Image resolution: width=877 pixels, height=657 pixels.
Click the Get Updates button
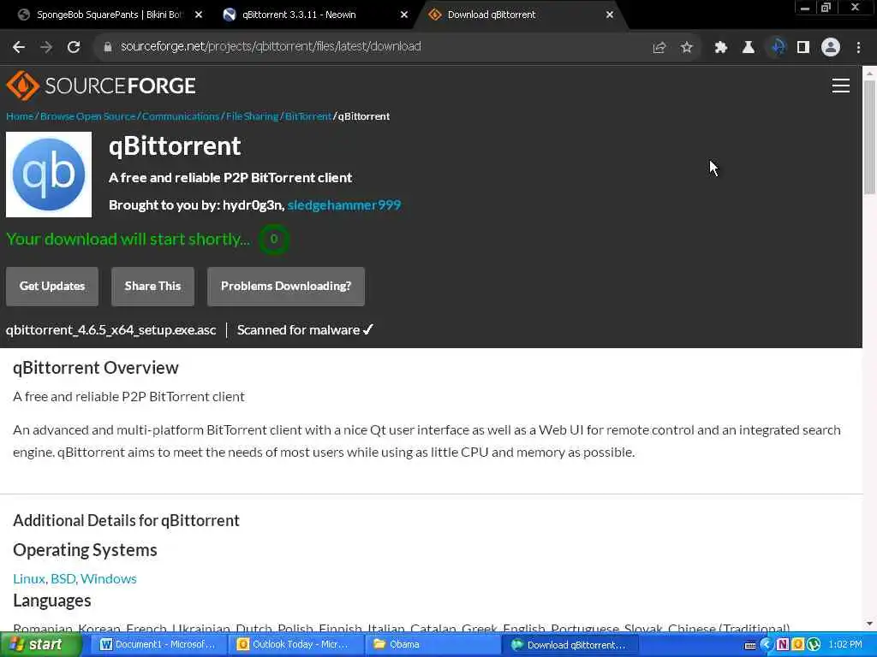click(x=52, y=287)
